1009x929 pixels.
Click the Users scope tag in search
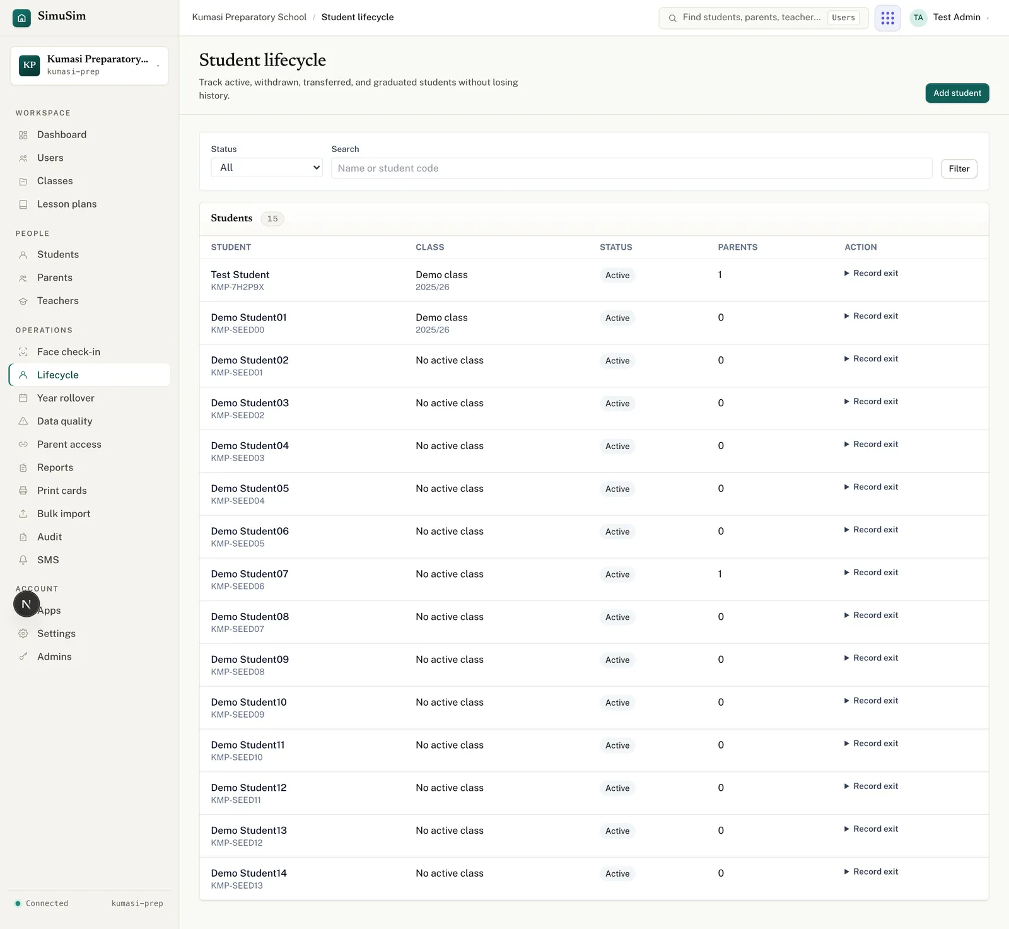[x=843, y=18]
